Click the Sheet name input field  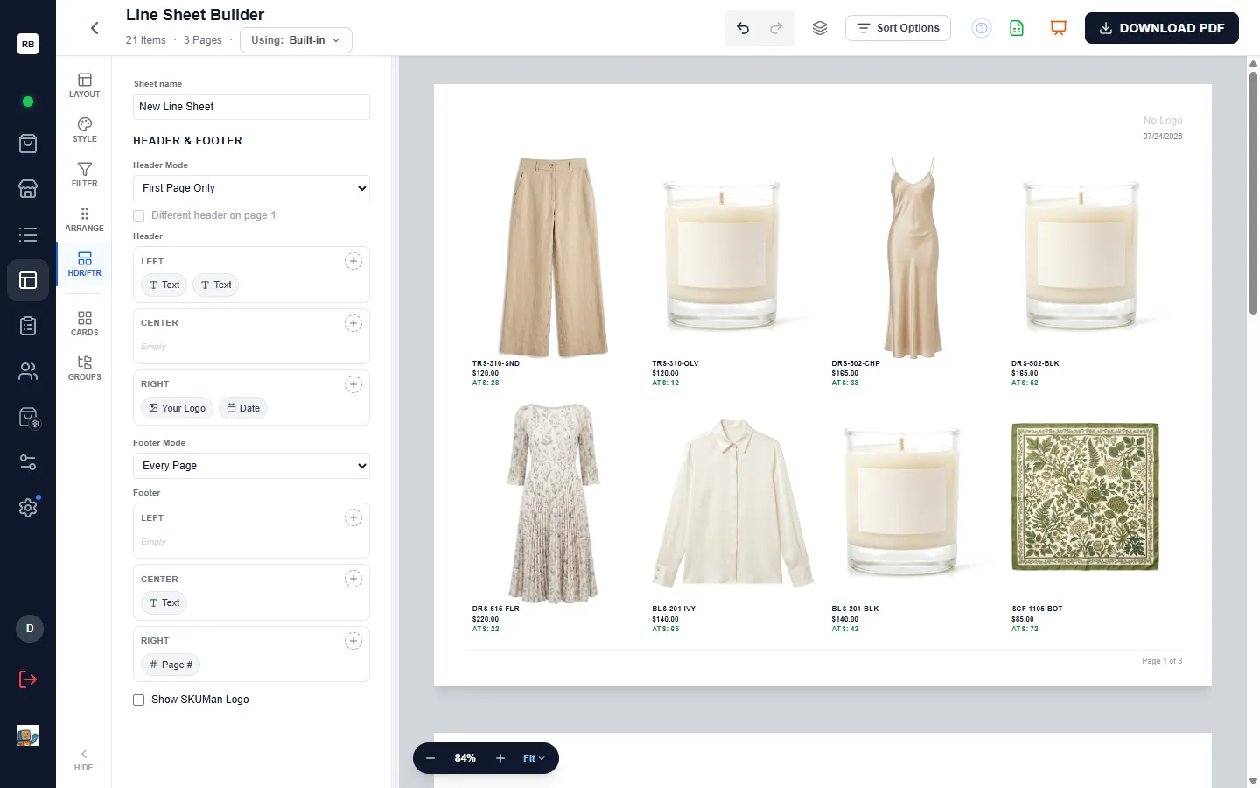coord(251,107)
